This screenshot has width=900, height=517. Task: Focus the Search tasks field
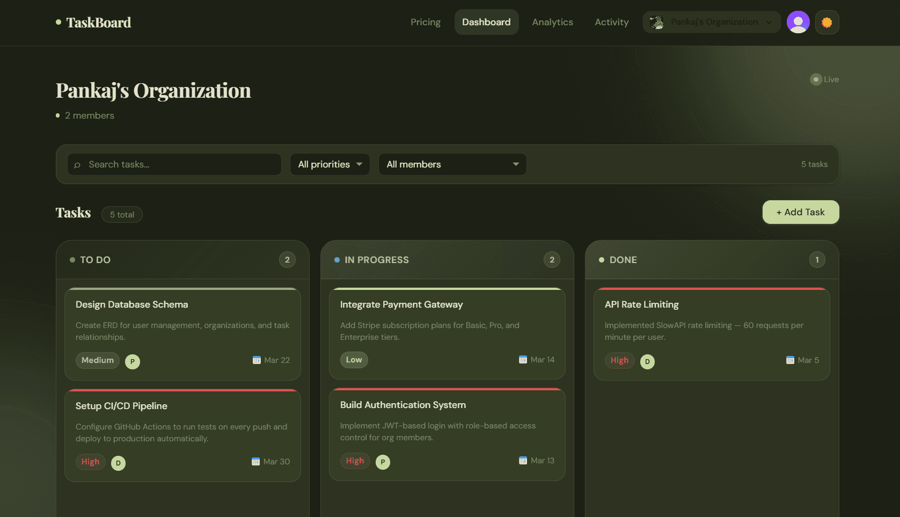click(x=174, y=164)
